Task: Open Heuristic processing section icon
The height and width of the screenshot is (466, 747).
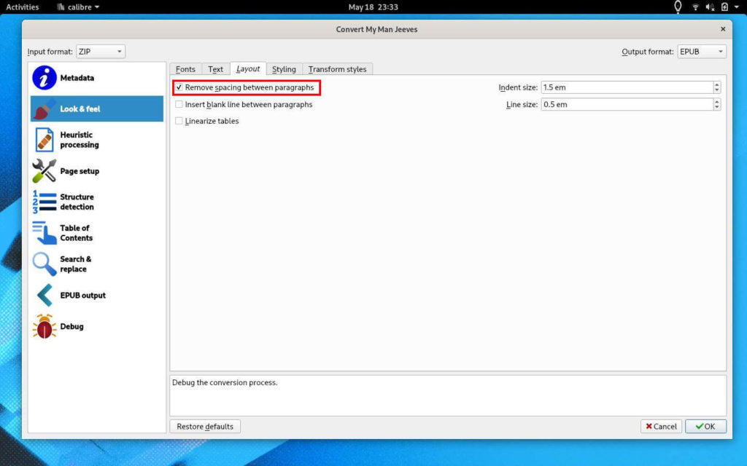Action: point(44,140)
